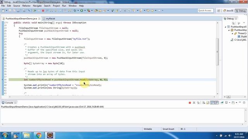Click the editor vertical scrollbar thumb
The image size is (248, 139).
[217, 52]
